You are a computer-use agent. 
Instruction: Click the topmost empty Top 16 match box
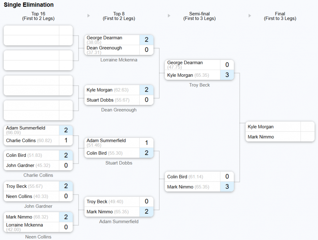click(x=38, y=35)
